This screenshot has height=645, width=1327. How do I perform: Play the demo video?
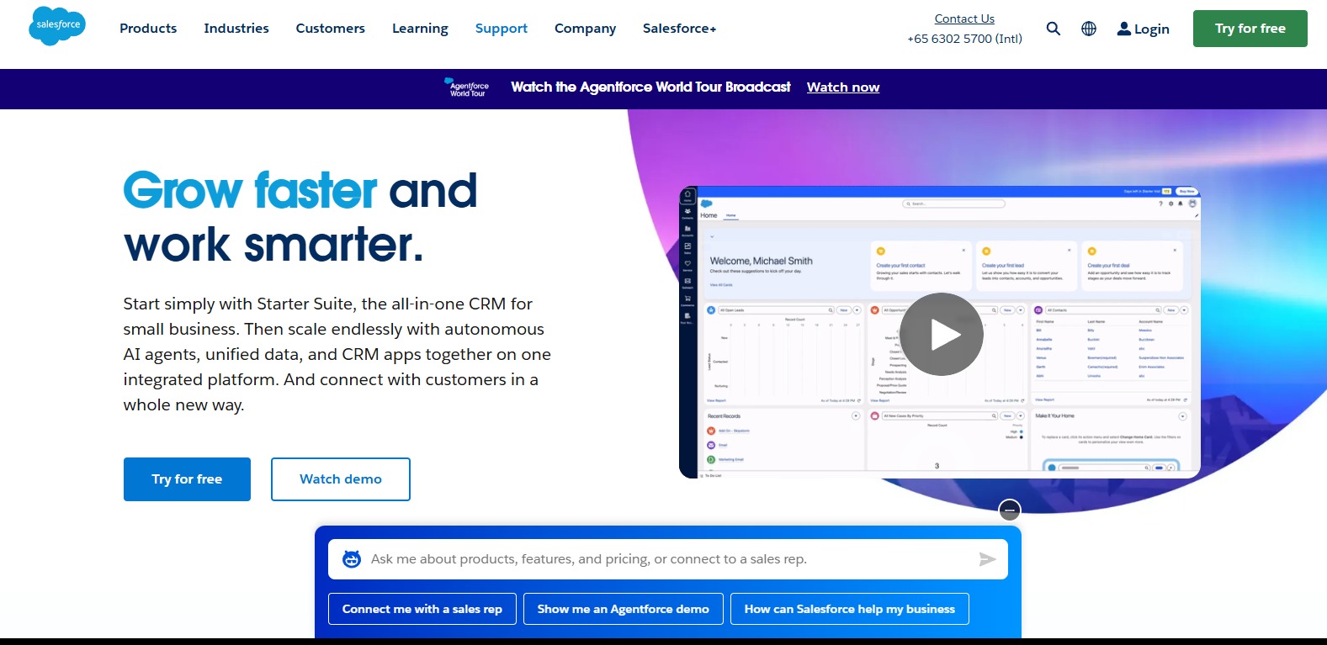coord(942,335)
